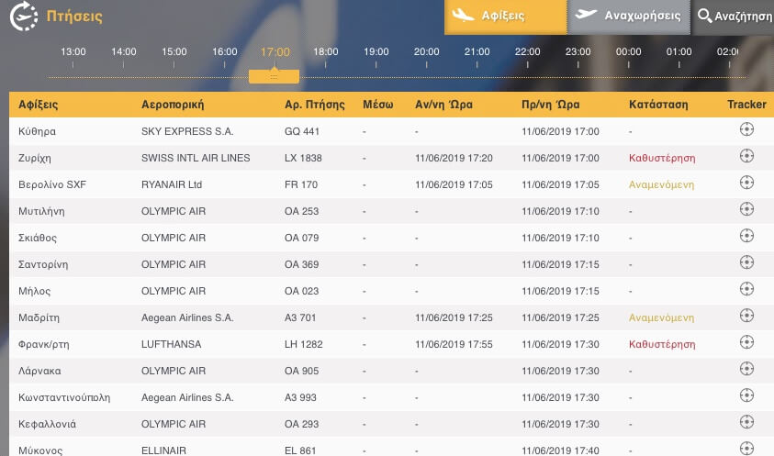Jump to 19:00 on the timeline
The width and height of the screenshot is (774, 456).
click(376, 51)
